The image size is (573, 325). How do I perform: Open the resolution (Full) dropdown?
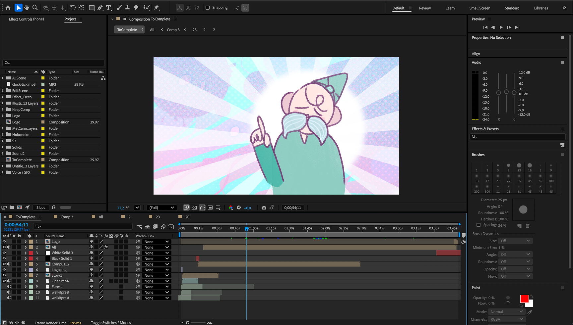click(x=161, y=208)
